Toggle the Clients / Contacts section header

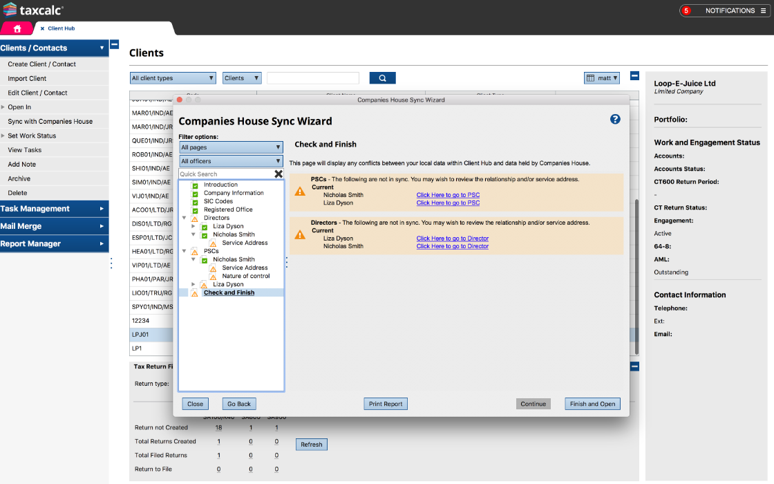[55, 48]
